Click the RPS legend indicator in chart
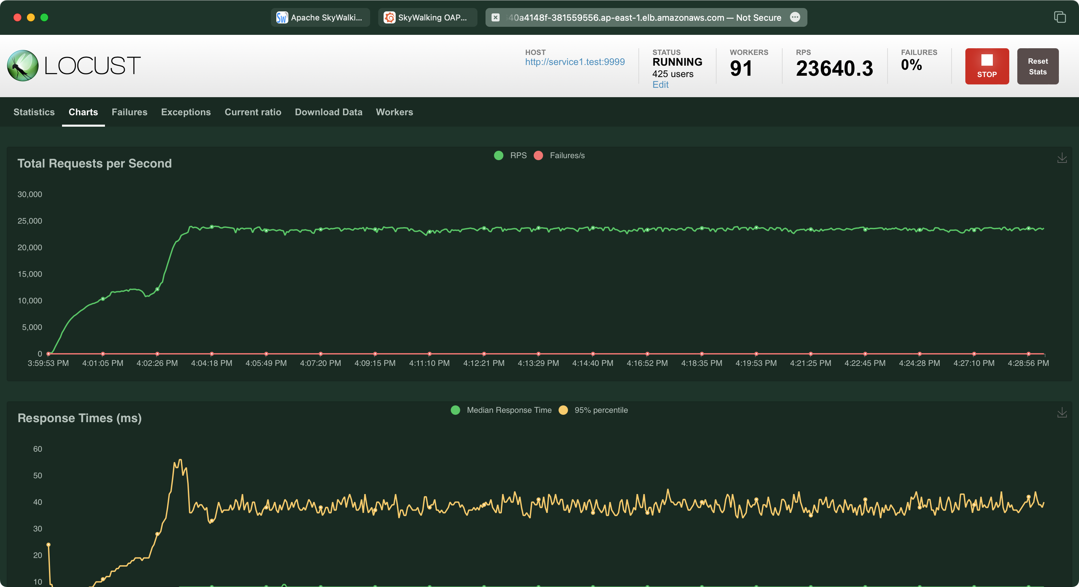 click(497, 155)
